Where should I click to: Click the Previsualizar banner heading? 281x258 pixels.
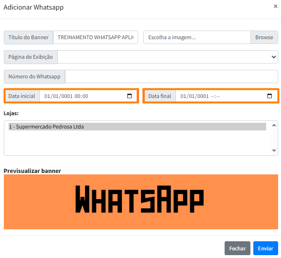[32, 171]
